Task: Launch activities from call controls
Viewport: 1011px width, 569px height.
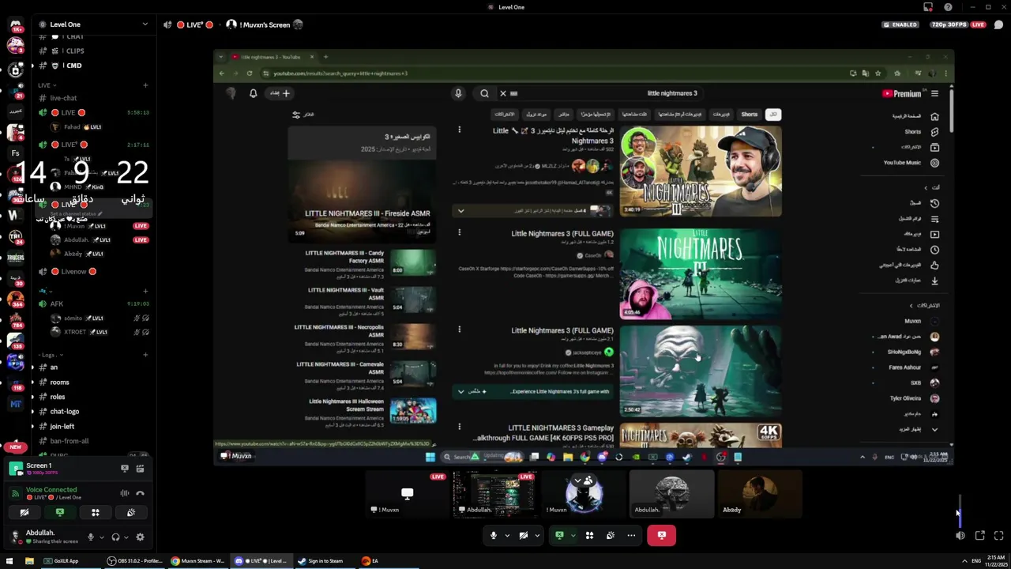Action: [589, 535]
